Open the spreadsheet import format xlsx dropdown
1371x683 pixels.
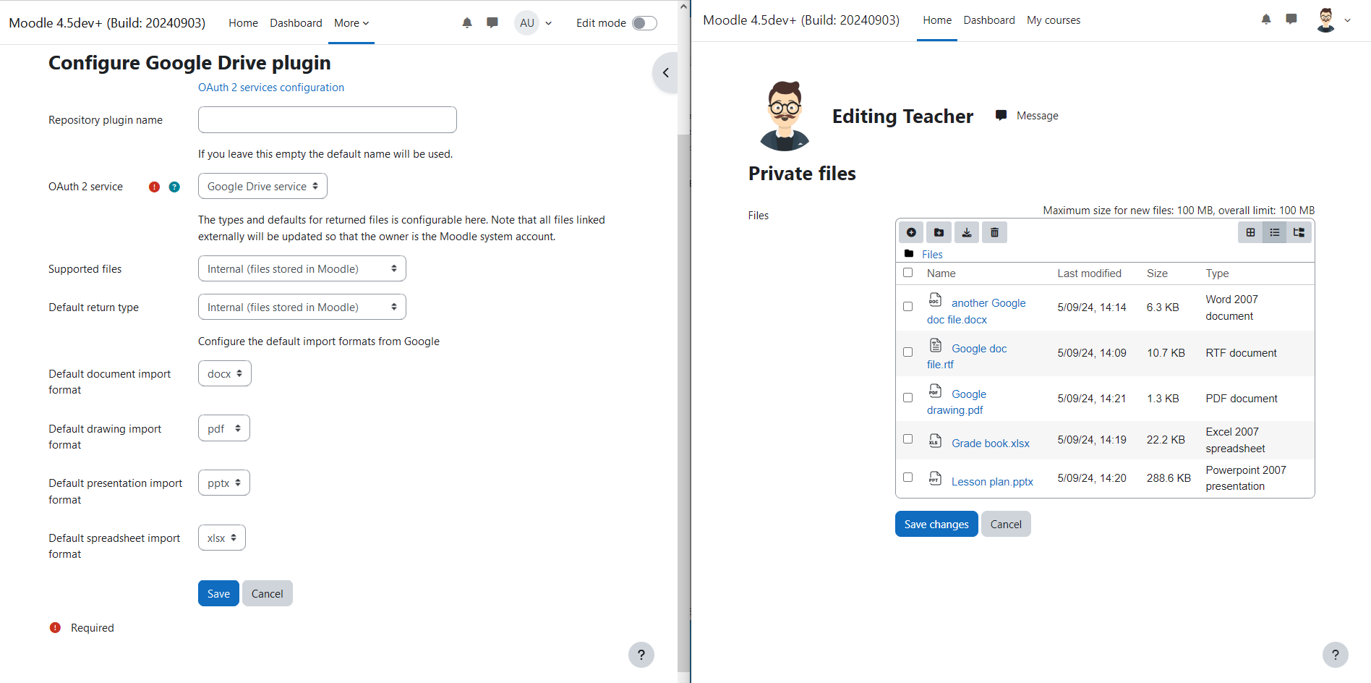pos(222,538)
